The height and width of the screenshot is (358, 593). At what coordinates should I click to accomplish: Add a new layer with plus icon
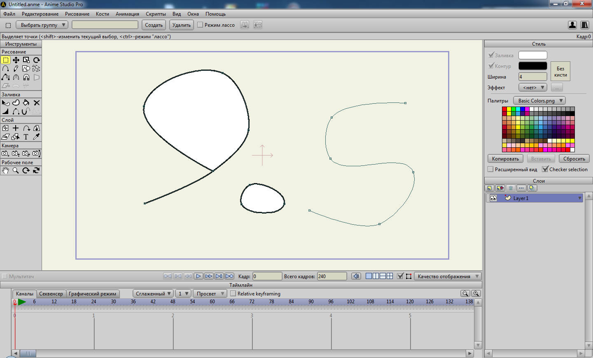500,188
